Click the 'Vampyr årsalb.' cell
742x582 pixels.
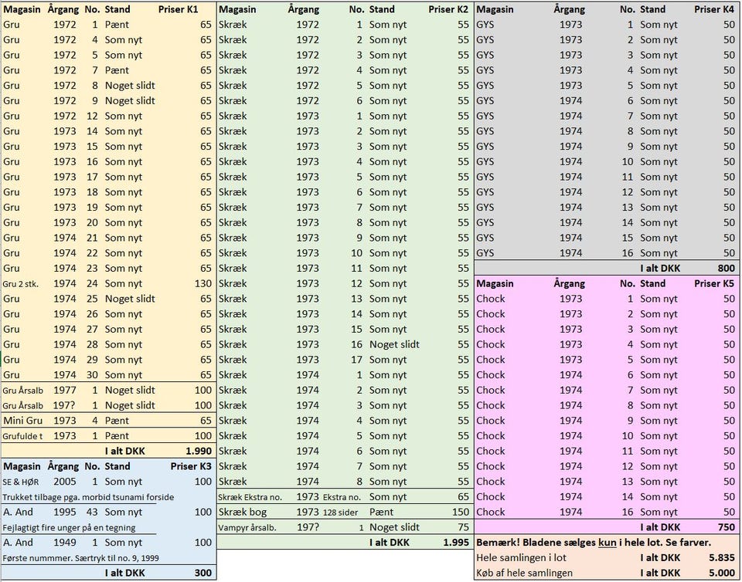pos(247,528)
